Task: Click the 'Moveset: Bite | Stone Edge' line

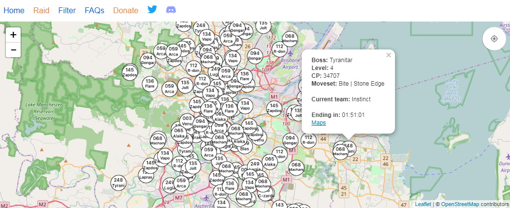Action: (348, 84)
